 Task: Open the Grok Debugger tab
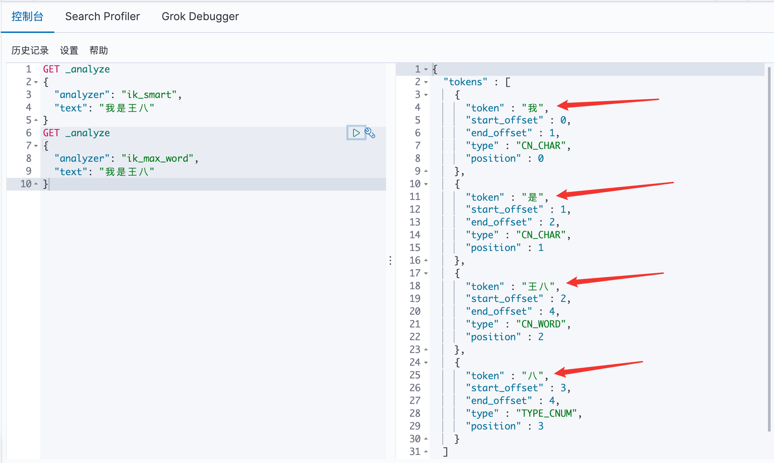(200, 16)
